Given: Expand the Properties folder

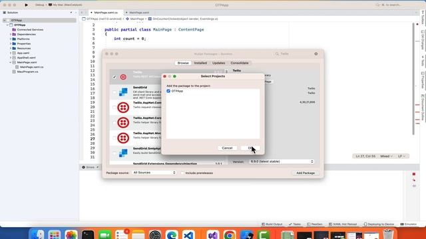Looking at the screenshot, I should tap(11, 44).
